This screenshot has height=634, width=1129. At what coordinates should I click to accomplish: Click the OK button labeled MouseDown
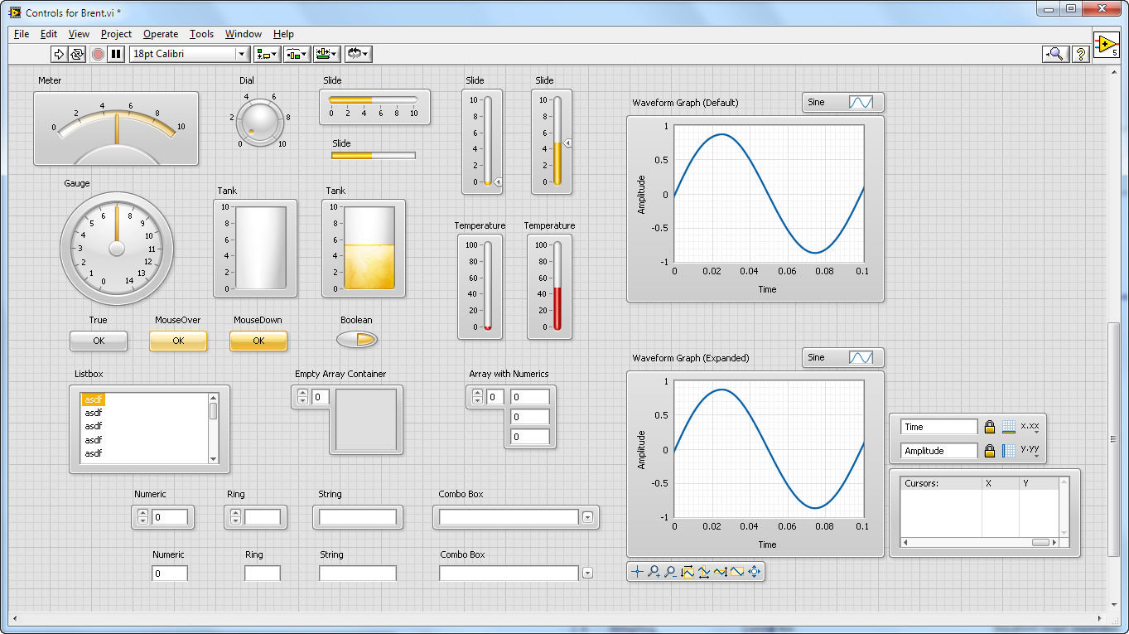[x=258, y=341]
